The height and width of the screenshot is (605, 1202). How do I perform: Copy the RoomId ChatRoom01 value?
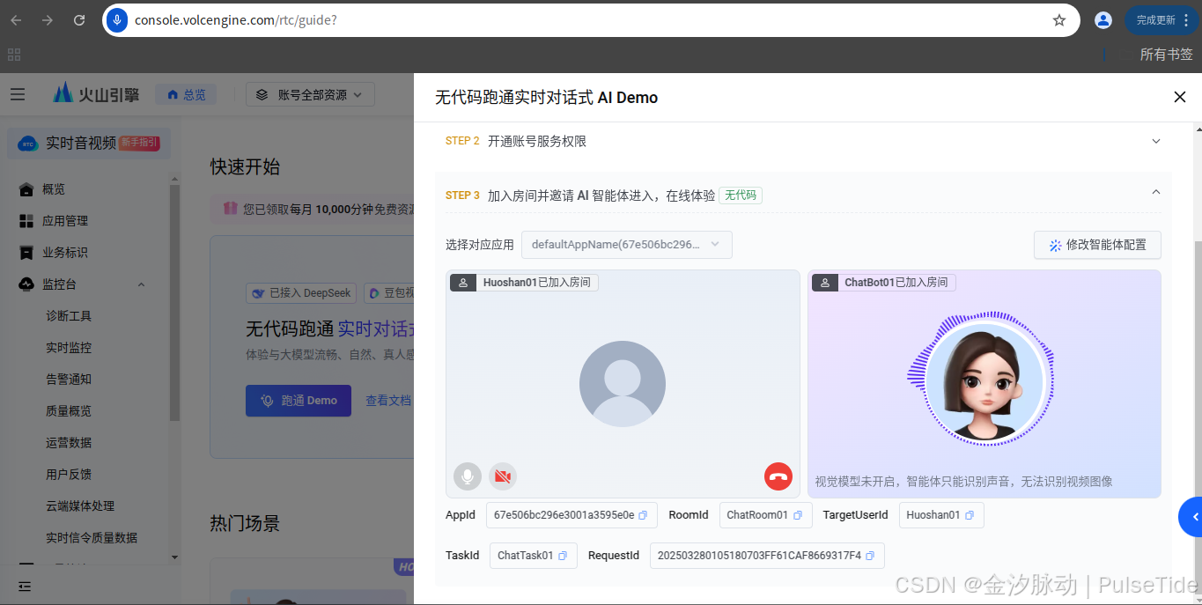(x=798, y=515)
